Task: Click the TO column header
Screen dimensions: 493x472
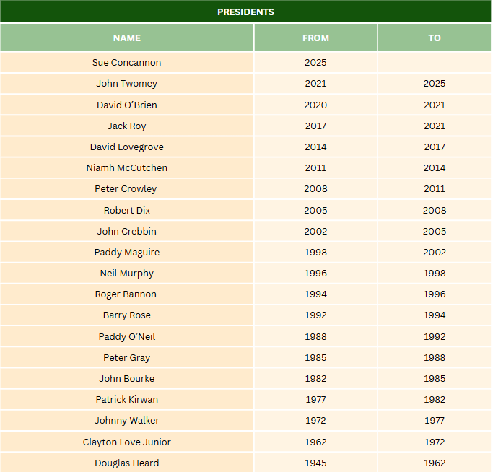Action: click(x=434, y=38)
